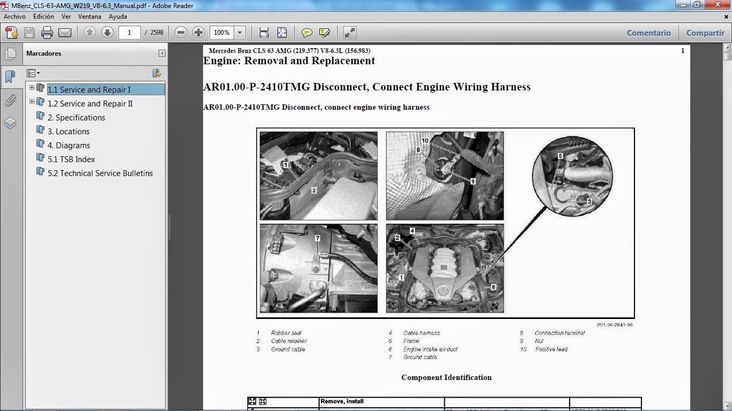Expand the 1.2 Service and Repair II bookmark
This screenshot has height=411, width=732.
(x=32, y=102)
